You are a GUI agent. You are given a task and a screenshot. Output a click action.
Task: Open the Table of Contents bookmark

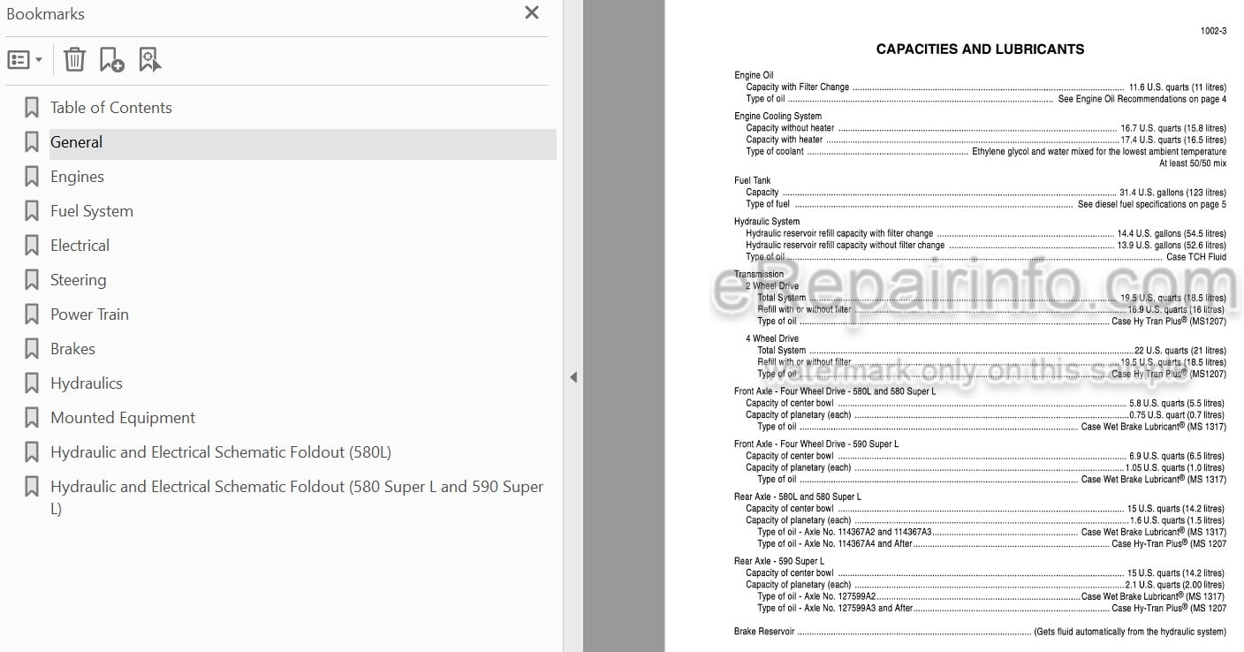110,108
